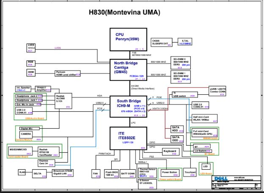The width and height of the screenshot is (264, 193).
Task: Click the CAMERA block
Action: [26, 134]
